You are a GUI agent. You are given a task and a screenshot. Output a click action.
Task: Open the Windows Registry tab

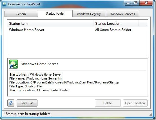tap(89, 14)
